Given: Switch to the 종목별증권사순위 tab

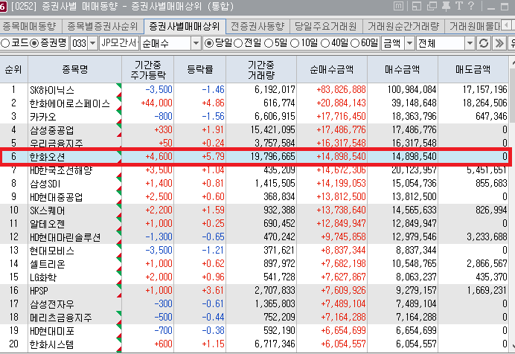Looking at the screenshot, I should (x=103, y=26).
